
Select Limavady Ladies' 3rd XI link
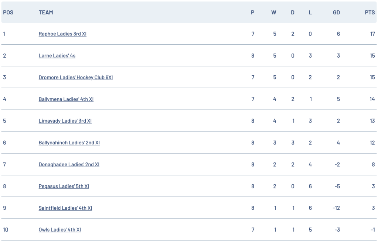tap(65, 121)
